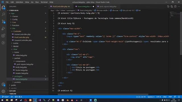
Task: Open the Search view in activity bar
Action: tap(3, 14)
